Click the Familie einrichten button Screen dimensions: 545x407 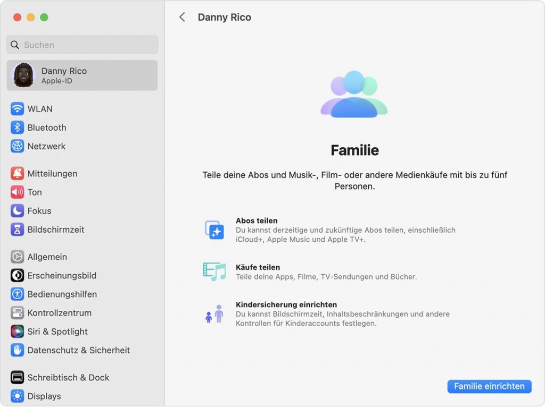489,386
